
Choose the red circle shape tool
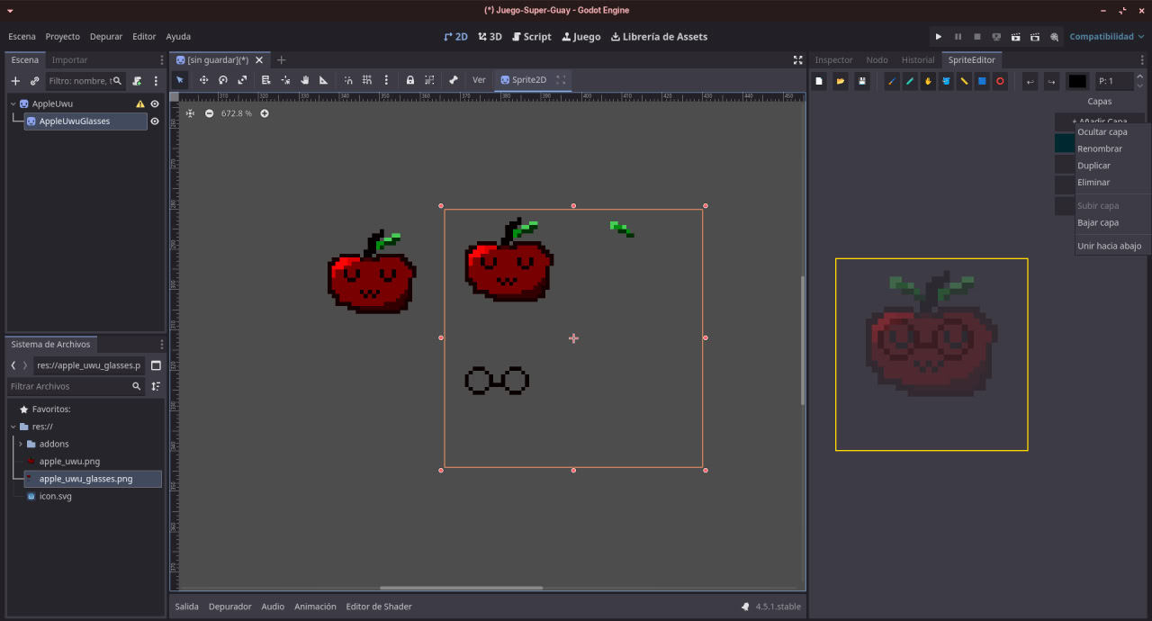pyautogui.click(x=1000, y=81)
